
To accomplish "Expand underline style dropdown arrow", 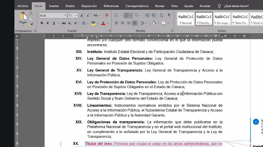I will pos(58,23).
